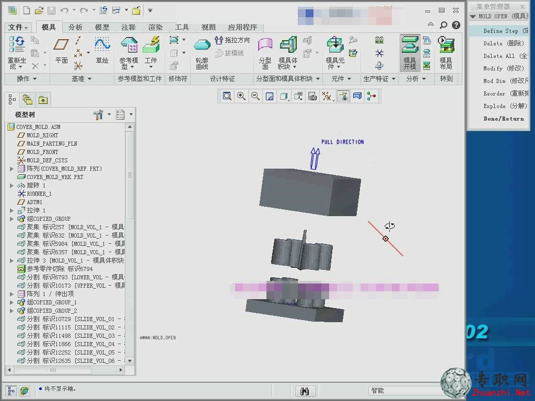Switch to the 渲染 ribbon tab
The image size is (535, 401).
tap(155, 27)
